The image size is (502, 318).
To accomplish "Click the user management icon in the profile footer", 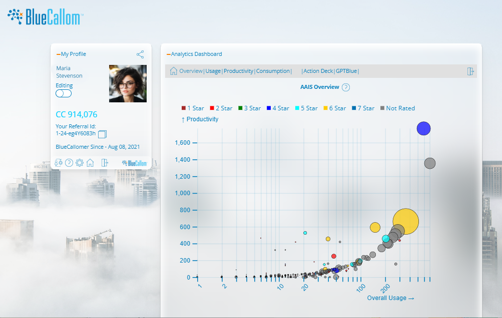I will 59,162.
